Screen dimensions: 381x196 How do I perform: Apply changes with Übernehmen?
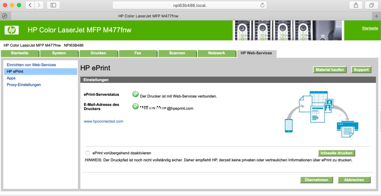[316, 180]
